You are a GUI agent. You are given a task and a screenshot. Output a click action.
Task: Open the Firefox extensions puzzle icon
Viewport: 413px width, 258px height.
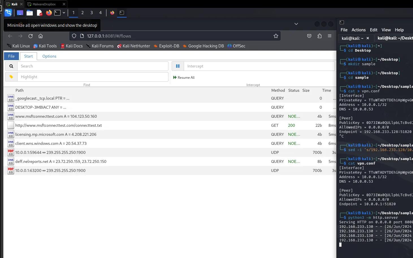(x=319, y=36)
